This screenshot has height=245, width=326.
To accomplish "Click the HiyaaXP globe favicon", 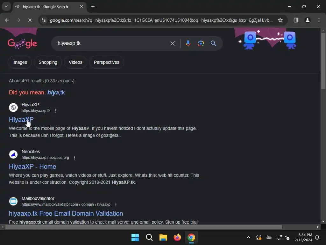I will tap(13, 108).
